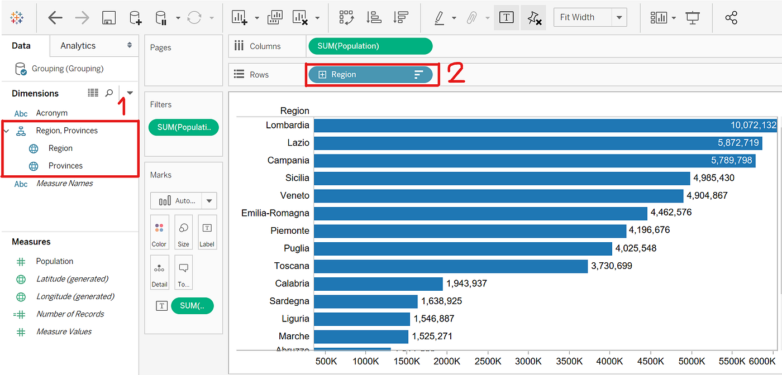Save the workbook with the disk icon
Screen dimensions: 782x375
[x=109, y=18]
